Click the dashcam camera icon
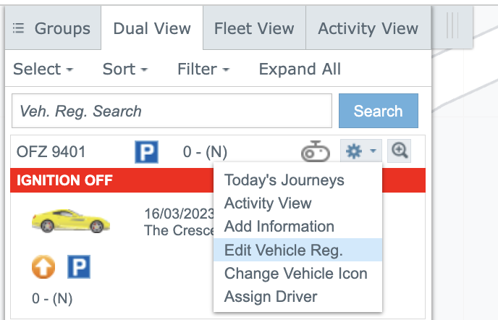This screenshot has width=498, height=320. pyautogui.click(x=316, y=151)
